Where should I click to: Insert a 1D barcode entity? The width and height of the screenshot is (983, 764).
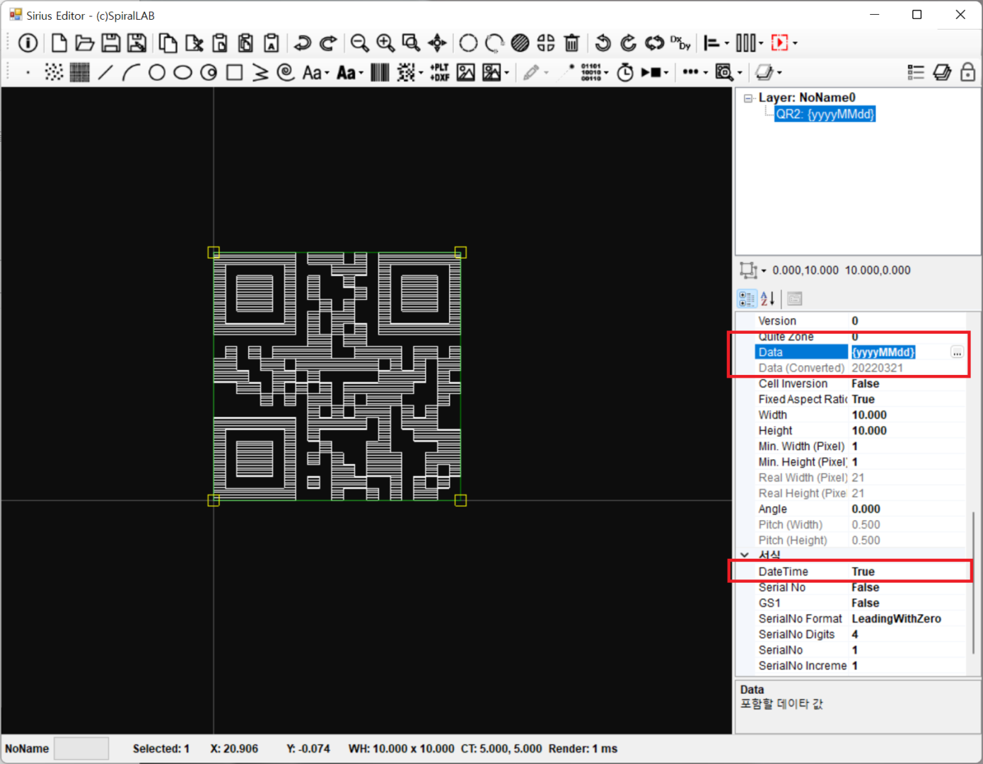pos(380,72)
